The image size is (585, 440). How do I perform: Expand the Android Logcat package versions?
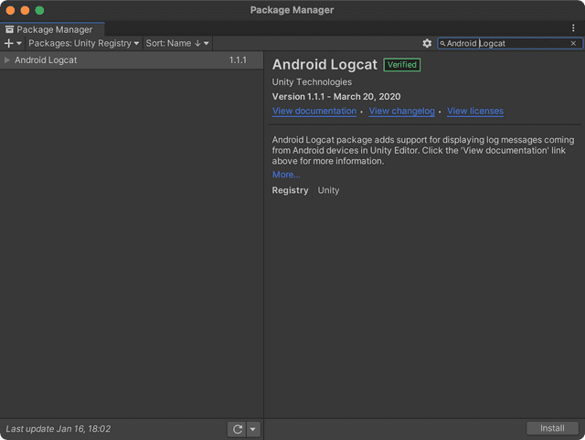click(x=7, y=60)
